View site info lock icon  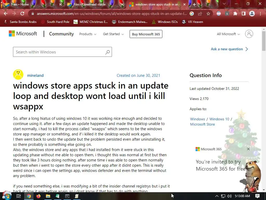tap(33, 14)
